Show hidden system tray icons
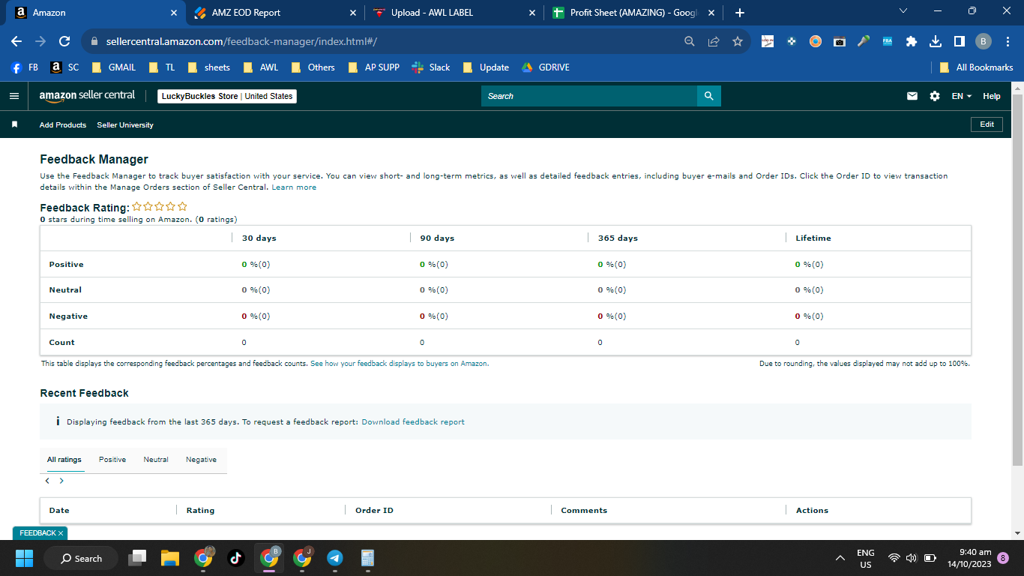1024x576 pixels. click(840, 558)
